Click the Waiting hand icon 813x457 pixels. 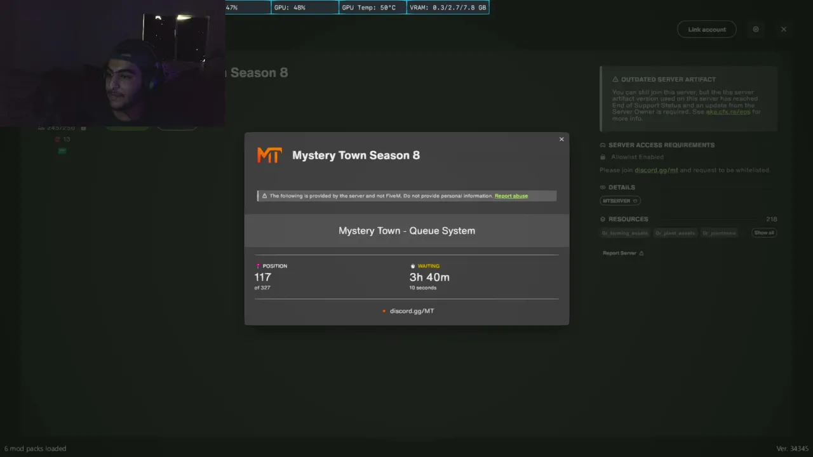[x=413, y=266]
